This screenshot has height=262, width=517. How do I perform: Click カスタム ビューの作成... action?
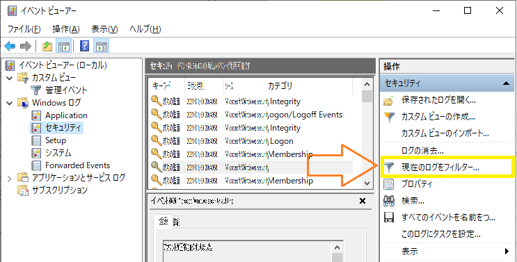point(438,117)
